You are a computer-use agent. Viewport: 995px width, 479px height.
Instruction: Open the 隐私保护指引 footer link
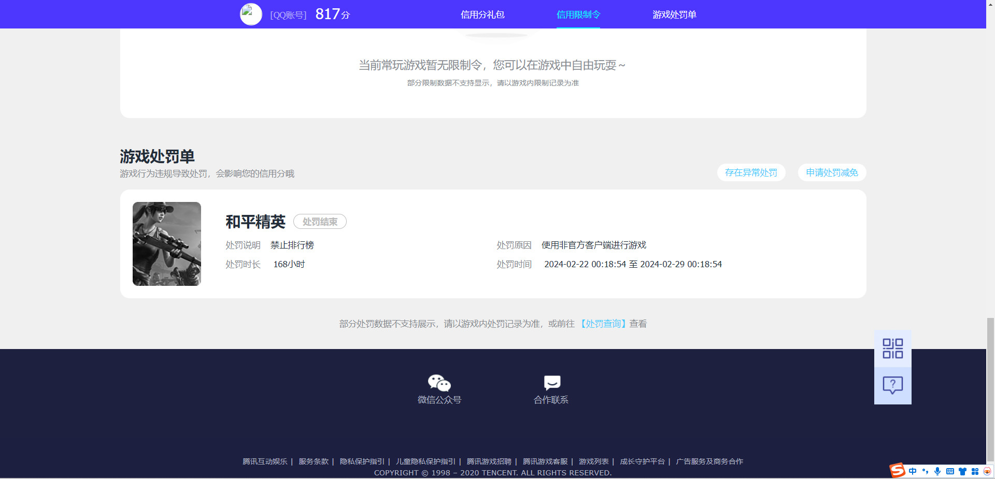[x=362, y=461]
